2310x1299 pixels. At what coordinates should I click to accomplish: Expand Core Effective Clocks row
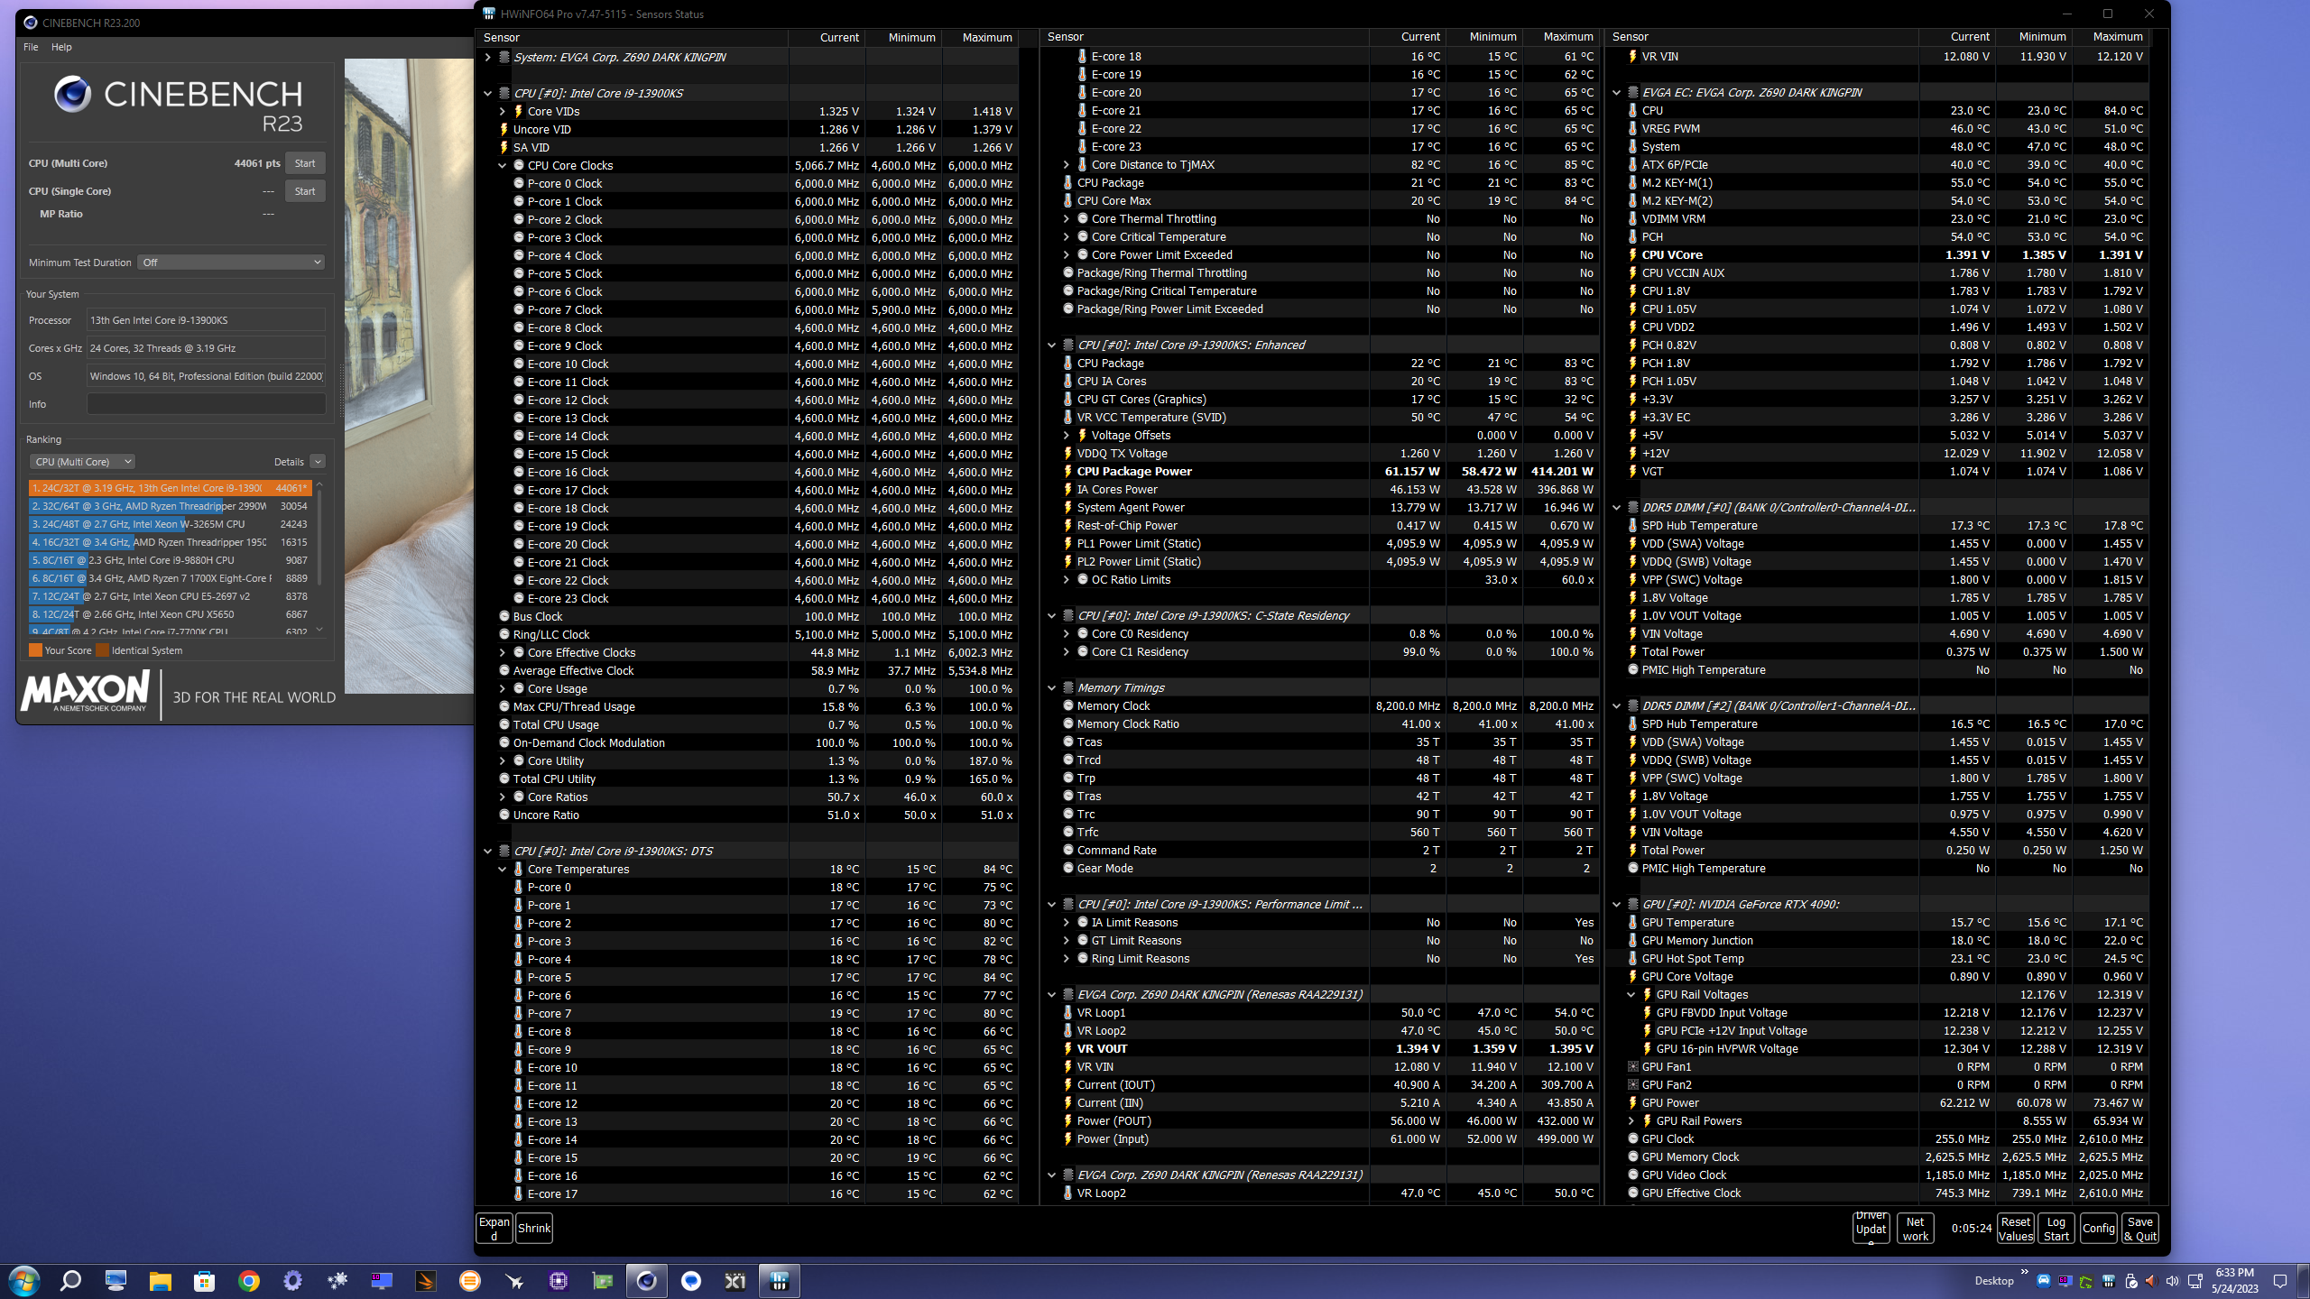pyautogui.click(x=503, y=652)
